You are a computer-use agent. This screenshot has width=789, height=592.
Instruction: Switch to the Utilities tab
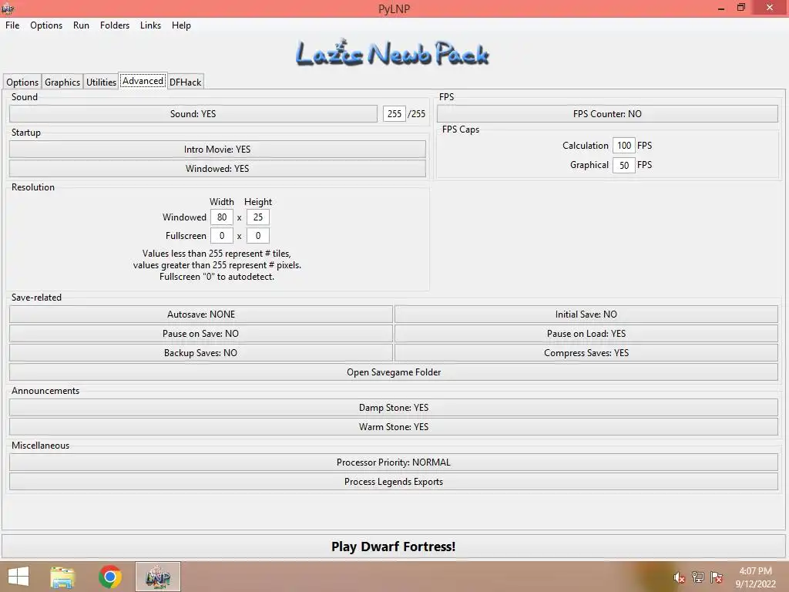click(x=101, y=82)
